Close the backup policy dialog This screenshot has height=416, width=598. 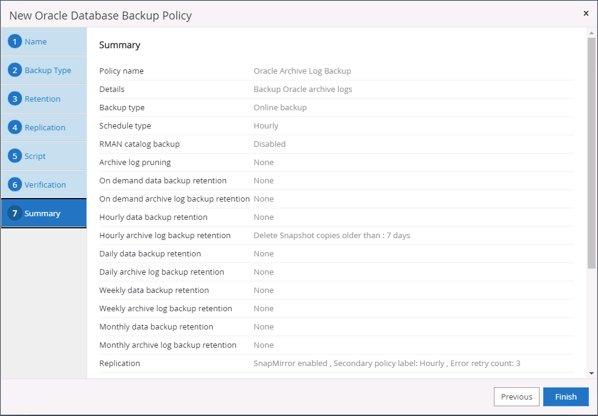point(586,13)
